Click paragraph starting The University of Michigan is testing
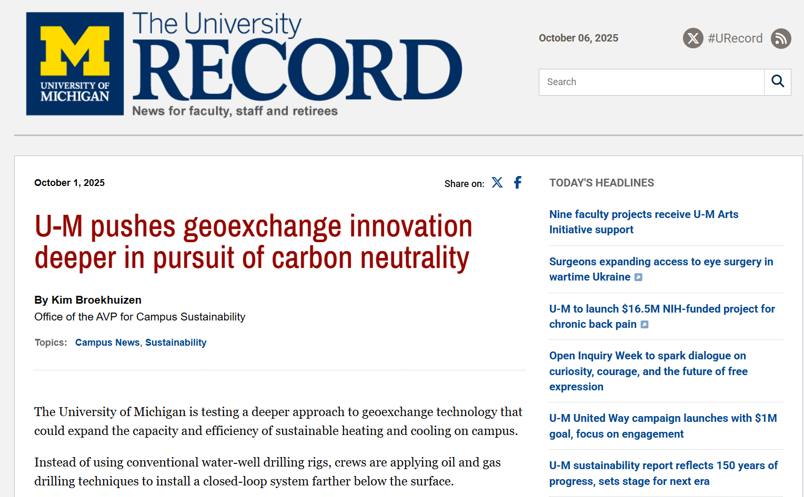 tap(278, 421)
